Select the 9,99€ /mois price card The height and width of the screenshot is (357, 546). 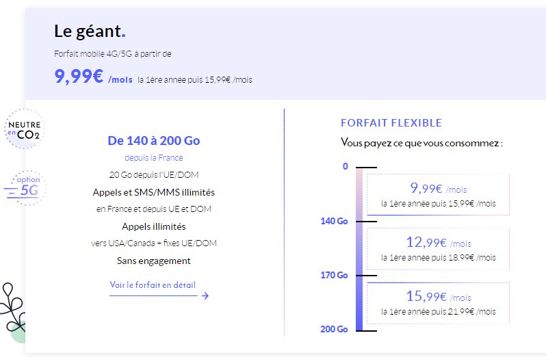click(x=438, y=194)
